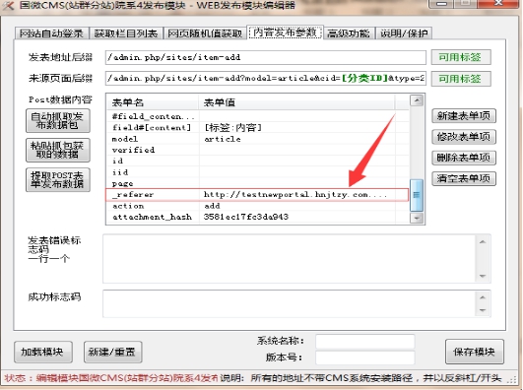Image resolution: width=523 pixels, height=390 pixels.
Task: Click the 系统名称 input field
Action: 364,342
